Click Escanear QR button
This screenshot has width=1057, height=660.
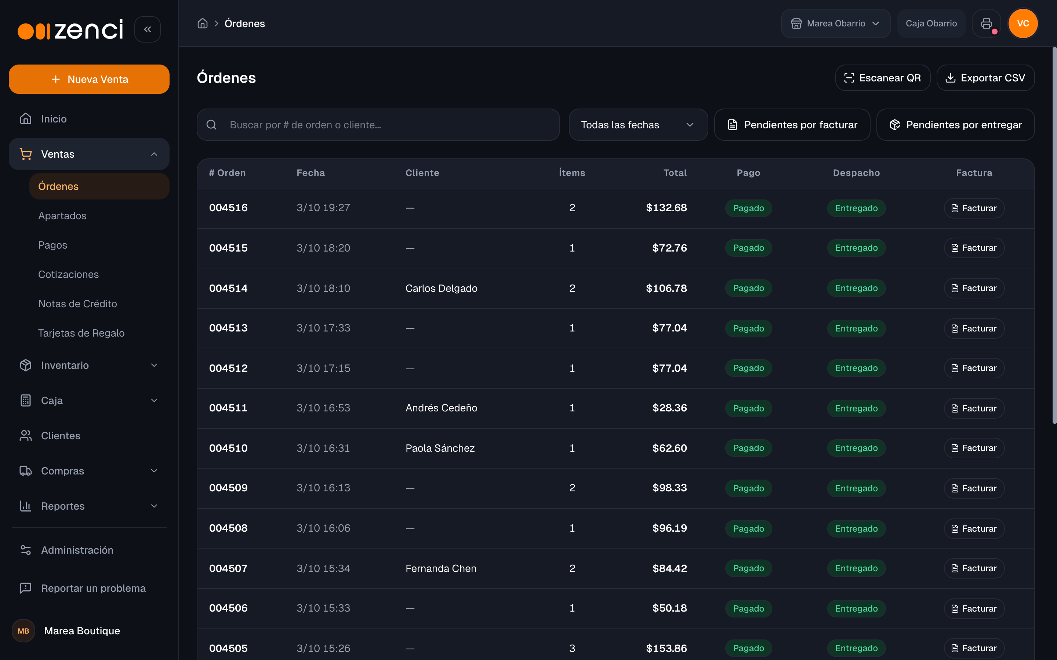coord(883,78)
